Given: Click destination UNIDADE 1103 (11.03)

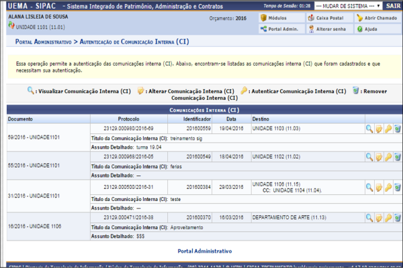Looking at the screenshot, I should point(276,129).
